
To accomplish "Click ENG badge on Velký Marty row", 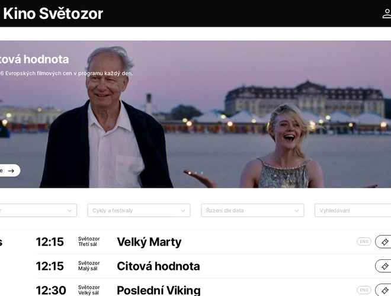I will (364, 242).
